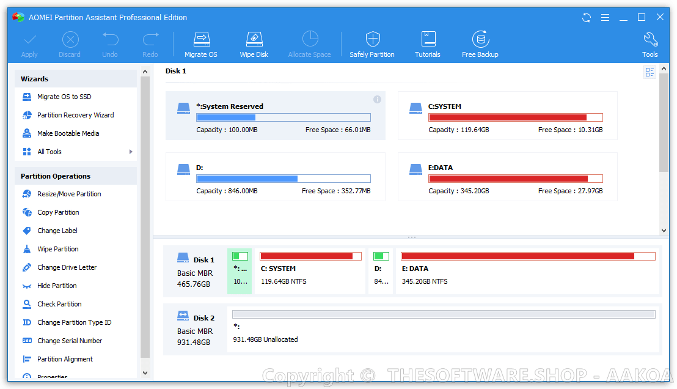
Task: Select C: SYSTEM block in disk map
Action: (x=310, y=271)
